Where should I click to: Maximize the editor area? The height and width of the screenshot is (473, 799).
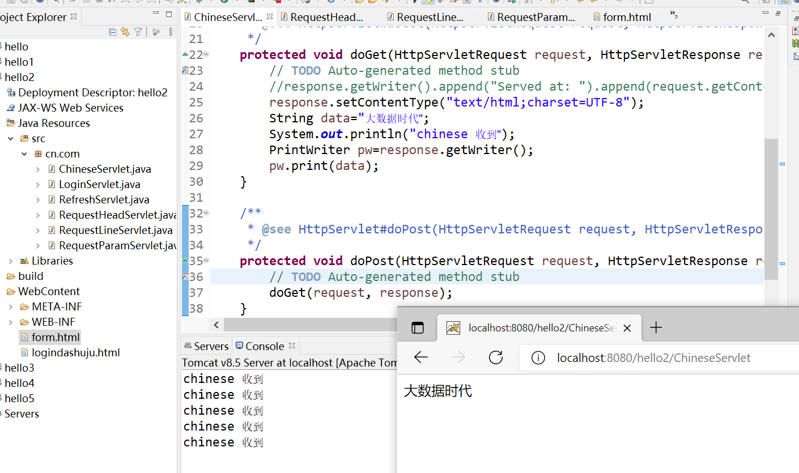pos(779,14)
